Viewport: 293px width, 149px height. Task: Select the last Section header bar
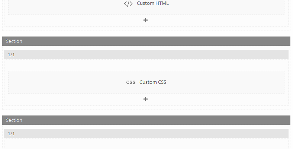coord(146,120)
